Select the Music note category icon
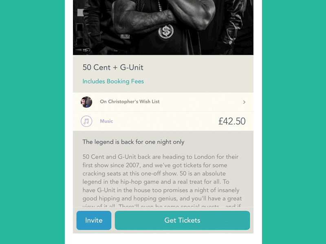This screenshot has width=326, height=244. pyautogui.click(x=86, y=121)
